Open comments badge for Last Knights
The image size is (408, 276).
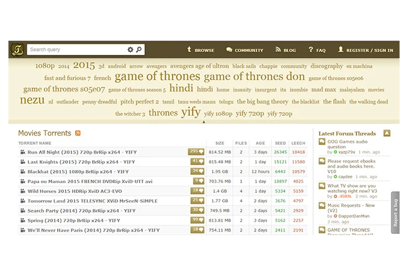(197, 162)
